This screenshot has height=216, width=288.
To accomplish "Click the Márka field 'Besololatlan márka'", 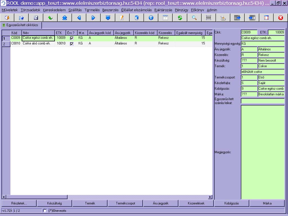I will pyautogui.click(x=271, y=94).
